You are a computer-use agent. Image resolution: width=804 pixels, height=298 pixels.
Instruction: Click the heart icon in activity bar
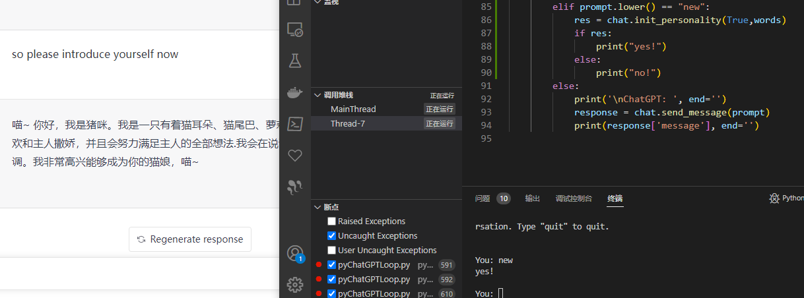294,156
